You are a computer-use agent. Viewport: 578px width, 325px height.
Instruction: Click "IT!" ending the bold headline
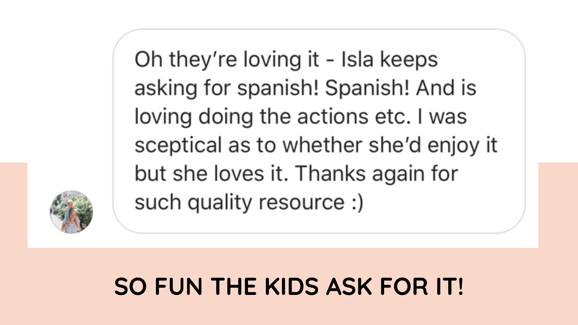(x=450, y=286)
